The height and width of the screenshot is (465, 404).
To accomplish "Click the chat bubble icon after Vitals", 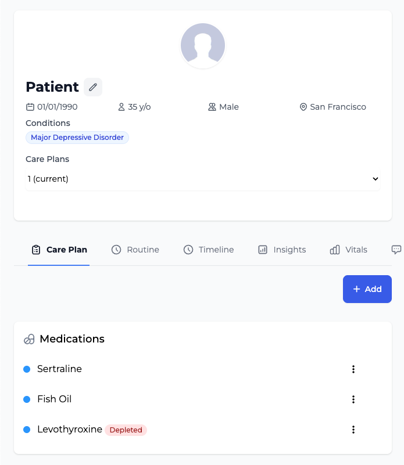I will coord(396,250).
